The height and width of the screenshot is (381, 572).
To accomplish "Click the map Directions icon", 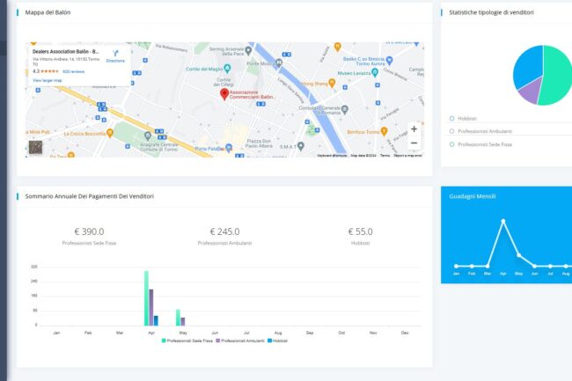I will click(115, 54).
